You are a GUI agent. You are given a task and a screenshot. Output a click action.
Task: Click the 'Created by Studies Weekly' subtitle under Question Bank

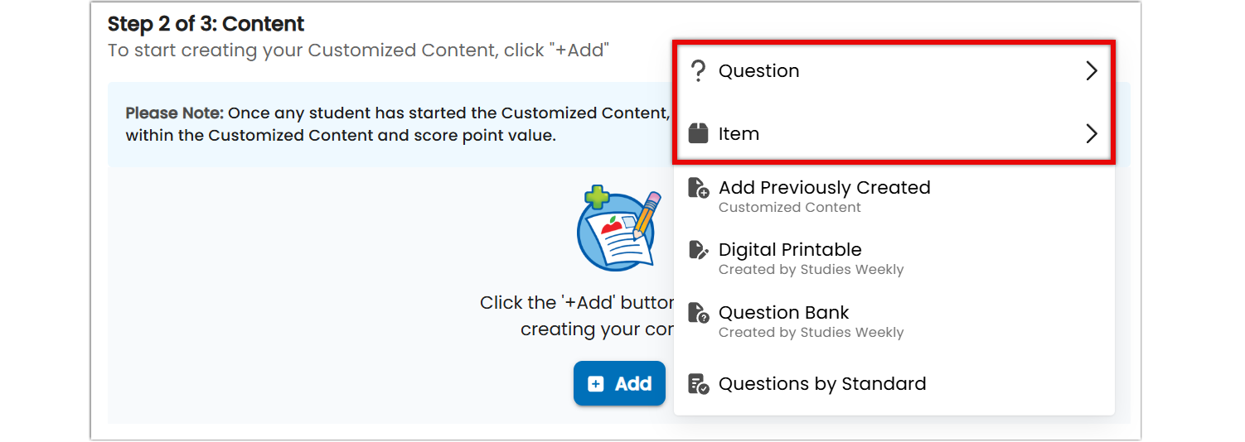811,333
